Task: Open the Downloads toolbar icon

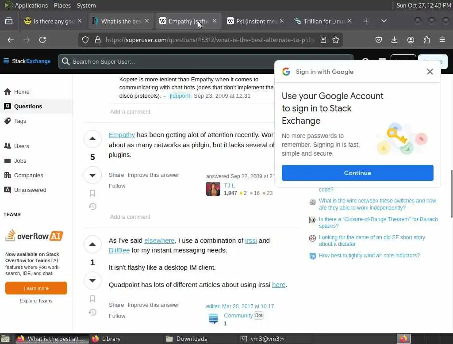Action: pos(394,40)
